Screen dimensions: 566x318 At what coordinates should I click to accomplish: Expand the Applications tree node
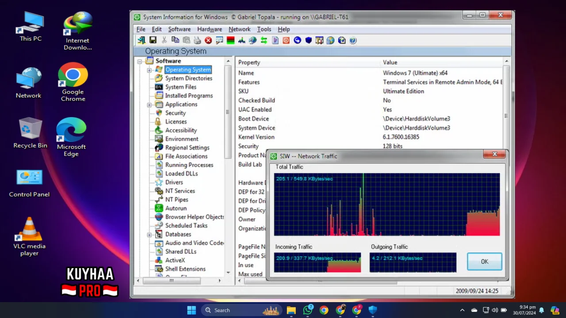point(149,105)
